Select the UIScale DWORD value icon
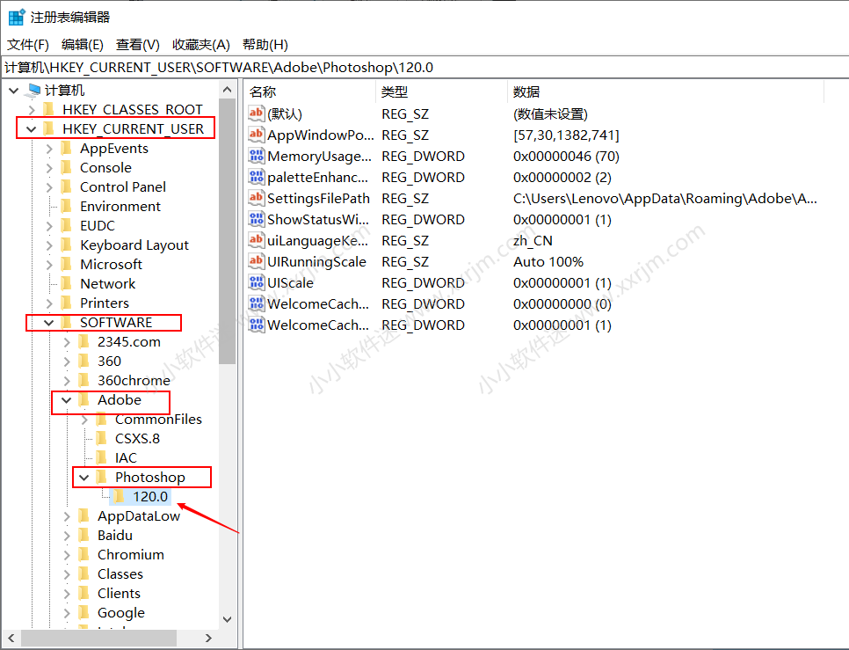 point(256,282)
